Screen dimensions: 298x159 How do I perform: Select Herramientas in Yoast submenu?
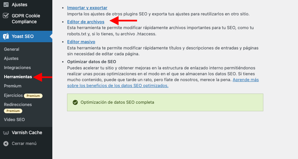click(x=18, y=77)
